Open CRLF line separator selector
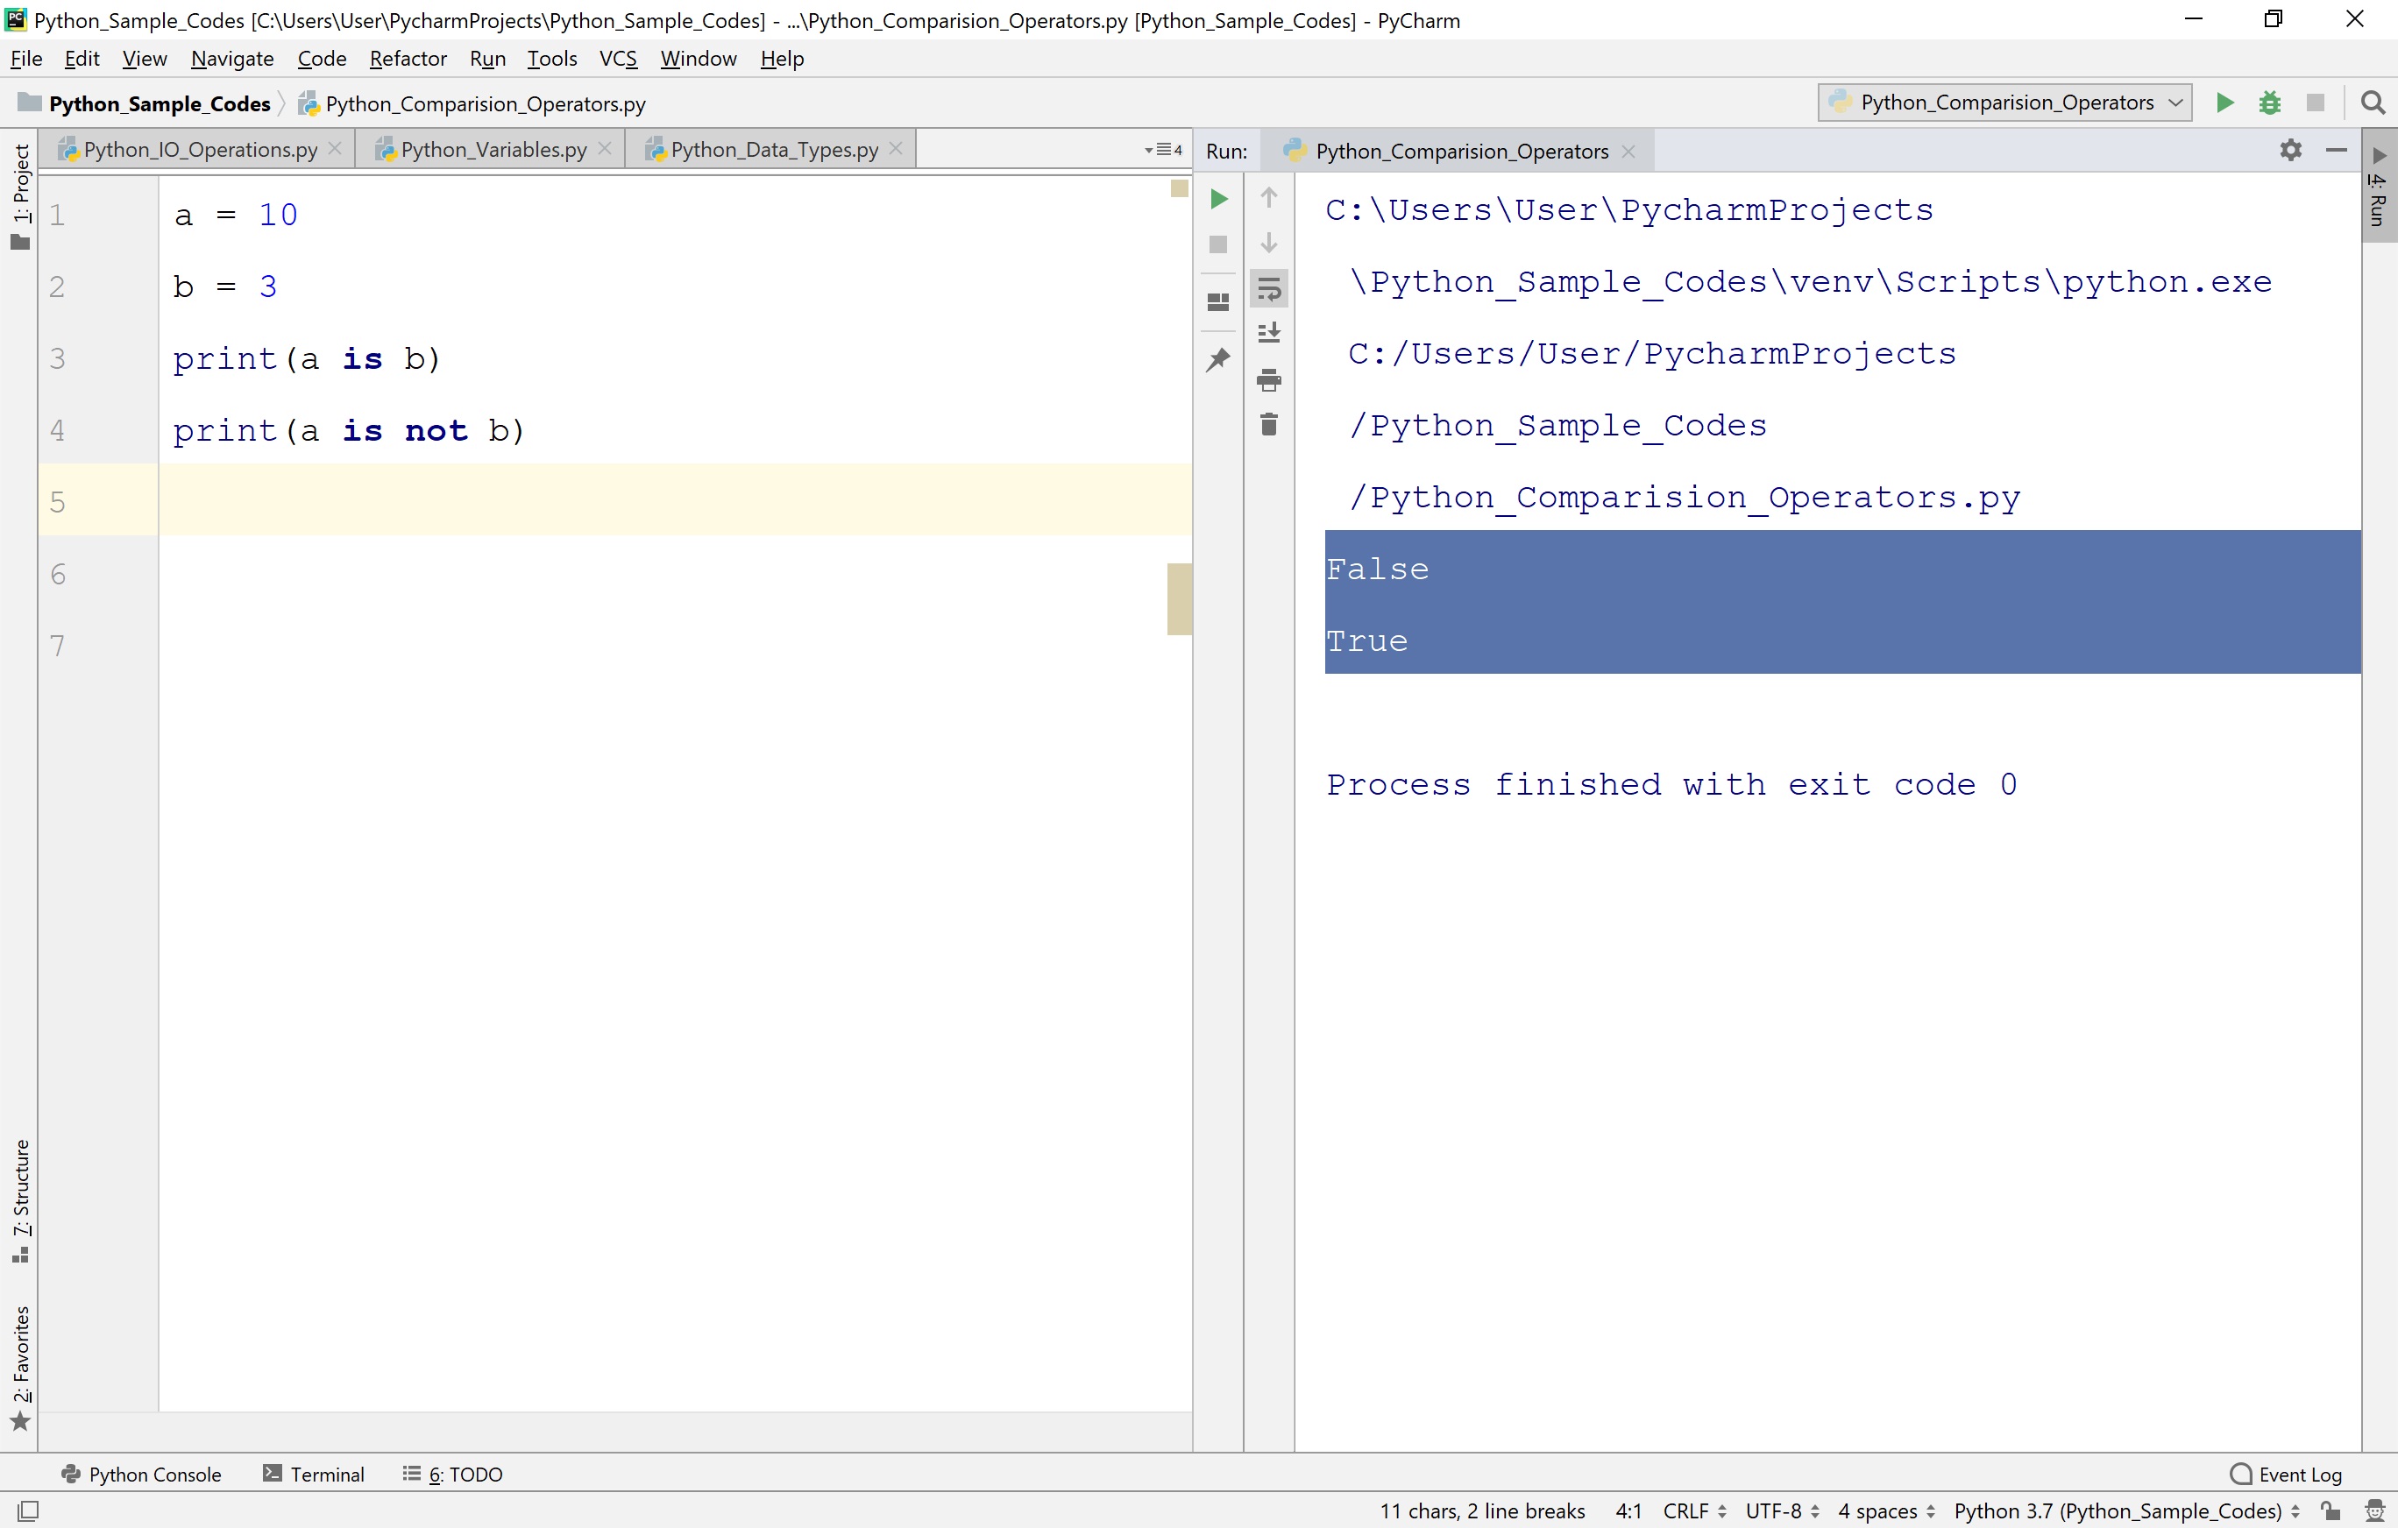Image resolution: width=2398 pixels, height=1528 pixels. coord(1694,1510)
